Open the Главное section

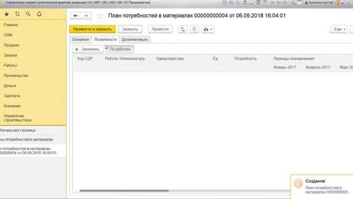(x=11, y=25)
